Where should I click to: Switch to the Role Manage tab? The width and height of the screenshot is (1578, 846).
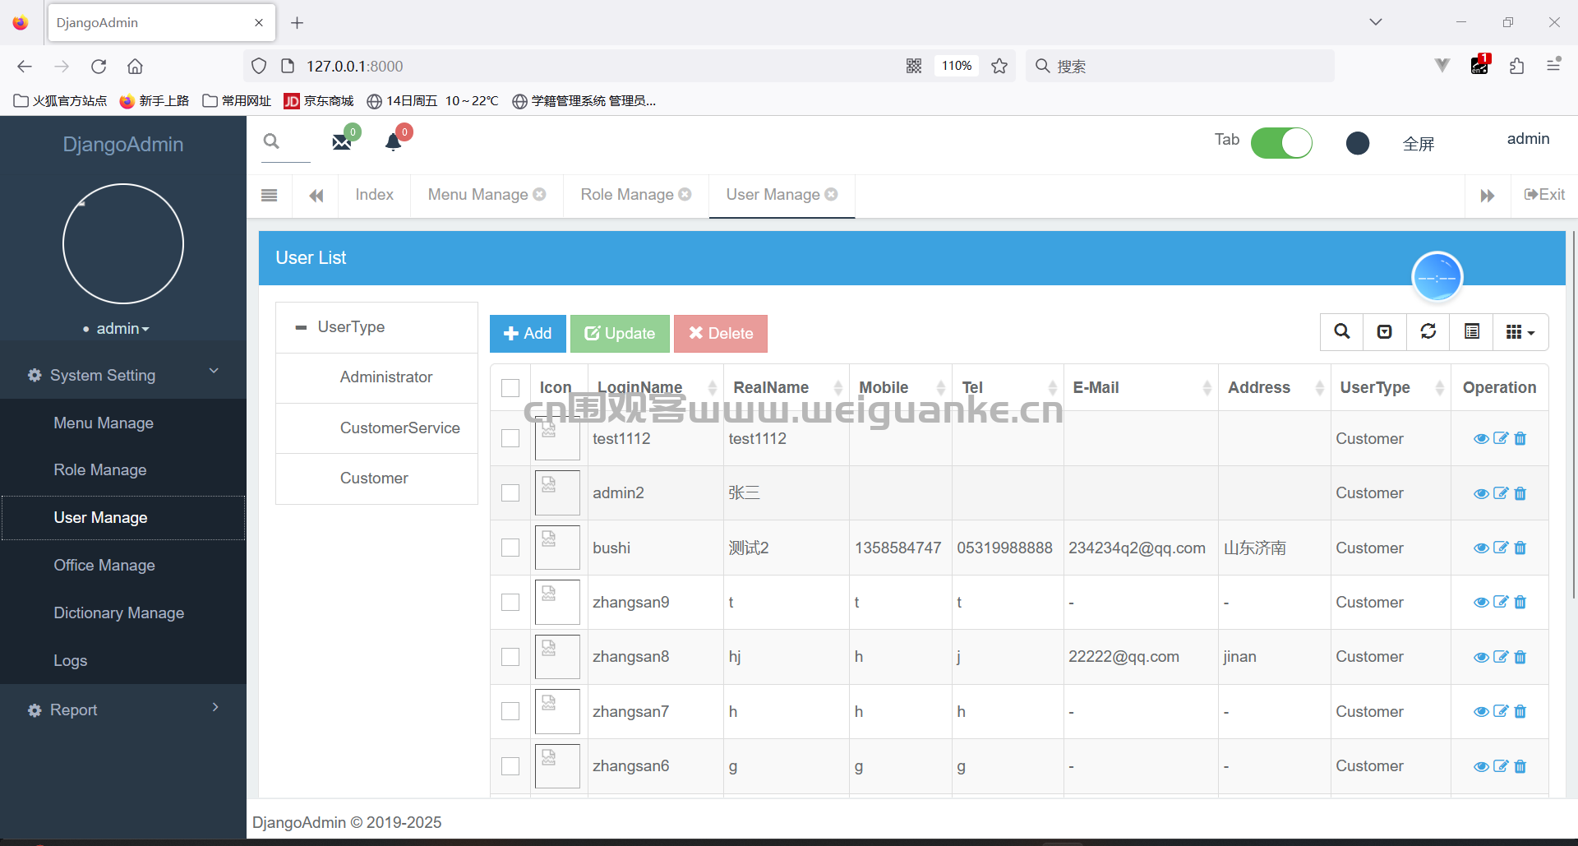click(627, 195)
